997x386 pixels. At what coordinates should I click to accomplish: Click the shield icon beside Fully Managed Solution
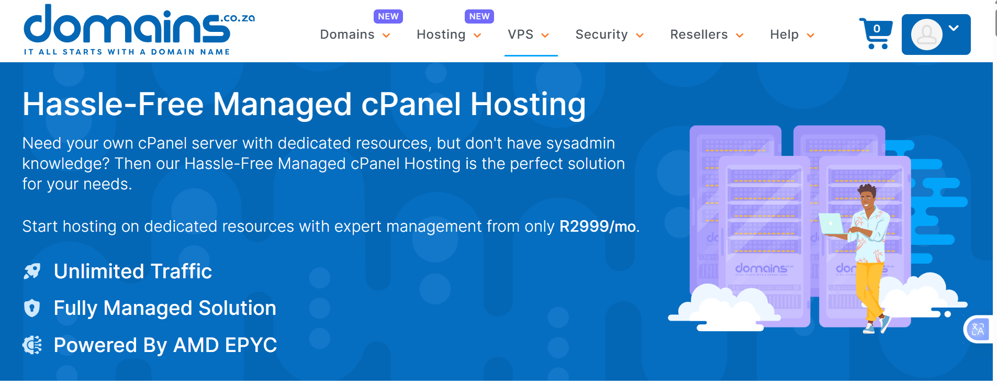tap(32, 308)
